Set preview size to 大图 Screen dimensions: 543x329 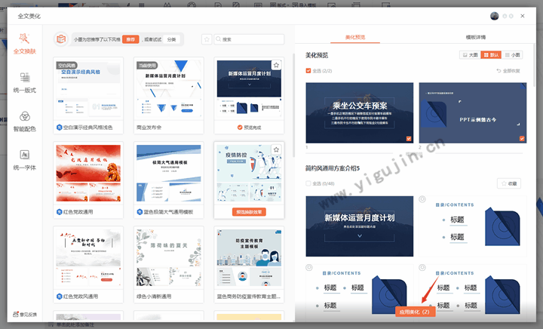pyautogui.click(x=470, y=55)
